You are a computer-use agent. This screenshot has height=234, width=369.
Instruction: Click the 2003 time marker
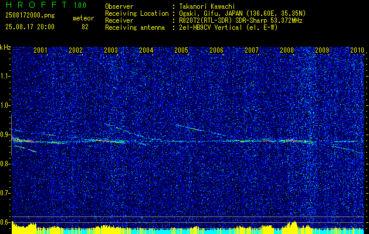111,50
